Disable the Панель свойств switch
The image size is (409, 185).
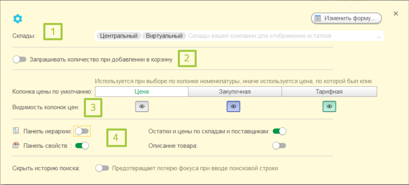coord(82,146)
